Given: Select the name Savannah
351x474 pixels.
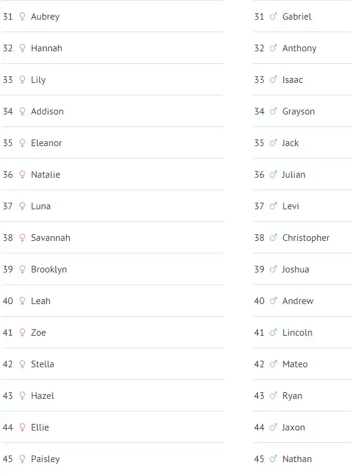Looking at the screenshot, I should click(51, 238).
